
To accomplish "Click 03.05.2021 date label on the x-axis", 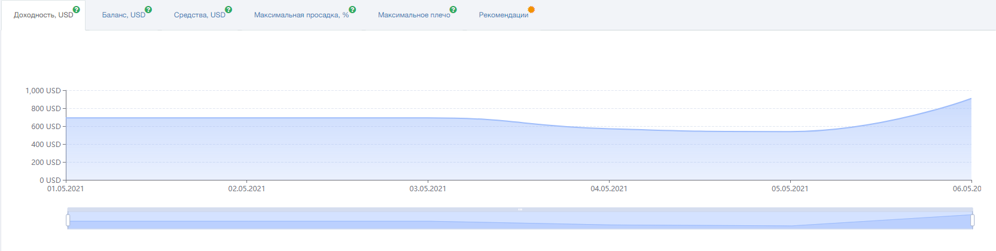I will click(x=428, y=189).
